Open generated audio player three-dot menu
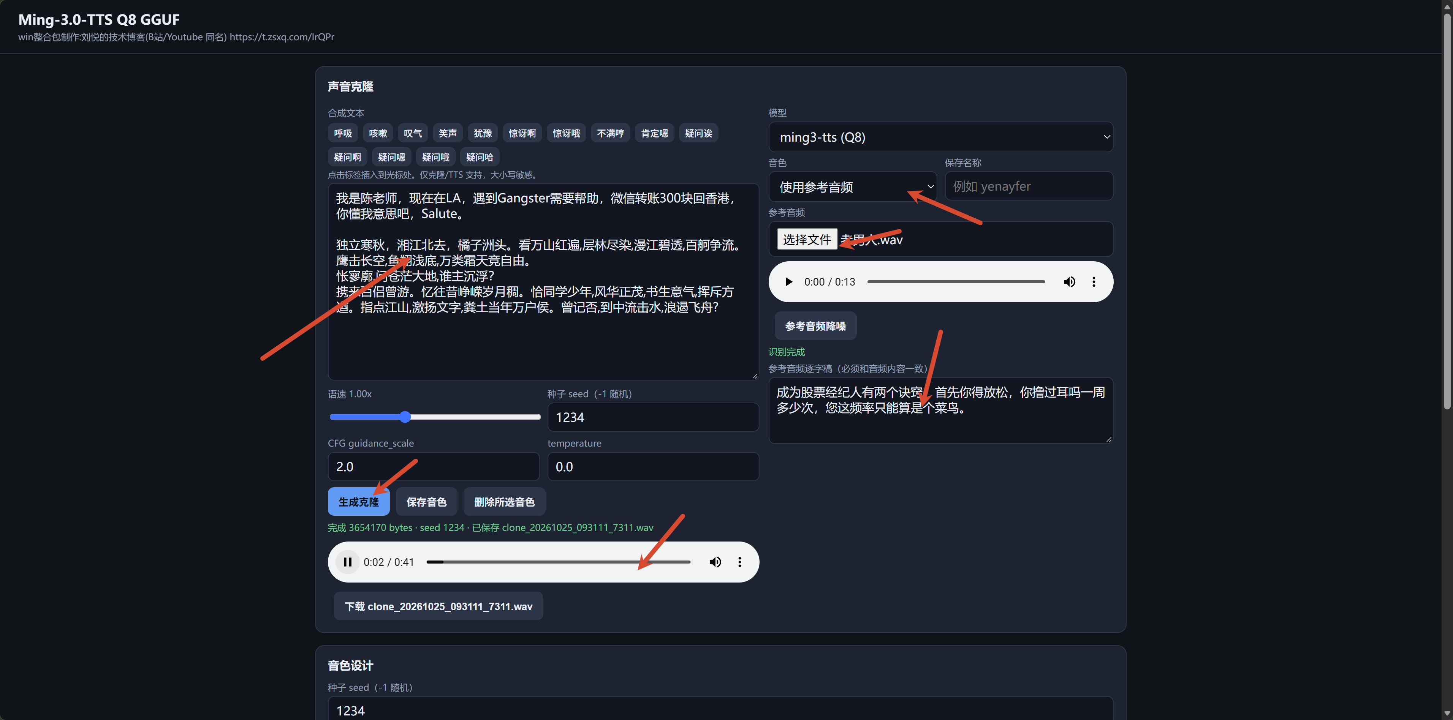1453x720 pixels. (739, 562)
